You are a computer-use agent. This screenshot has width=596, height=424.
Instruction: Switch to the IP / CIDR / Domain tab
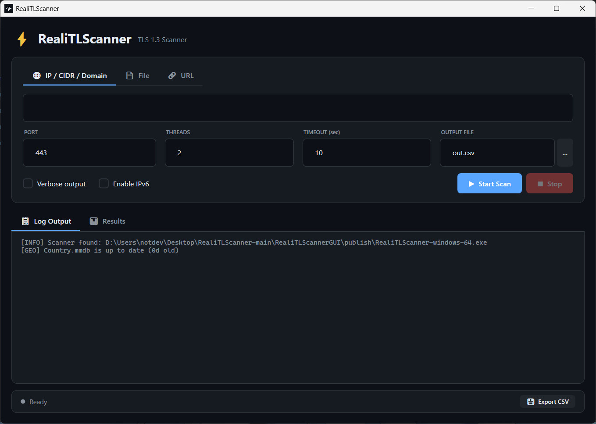click(x=69, y=76)
